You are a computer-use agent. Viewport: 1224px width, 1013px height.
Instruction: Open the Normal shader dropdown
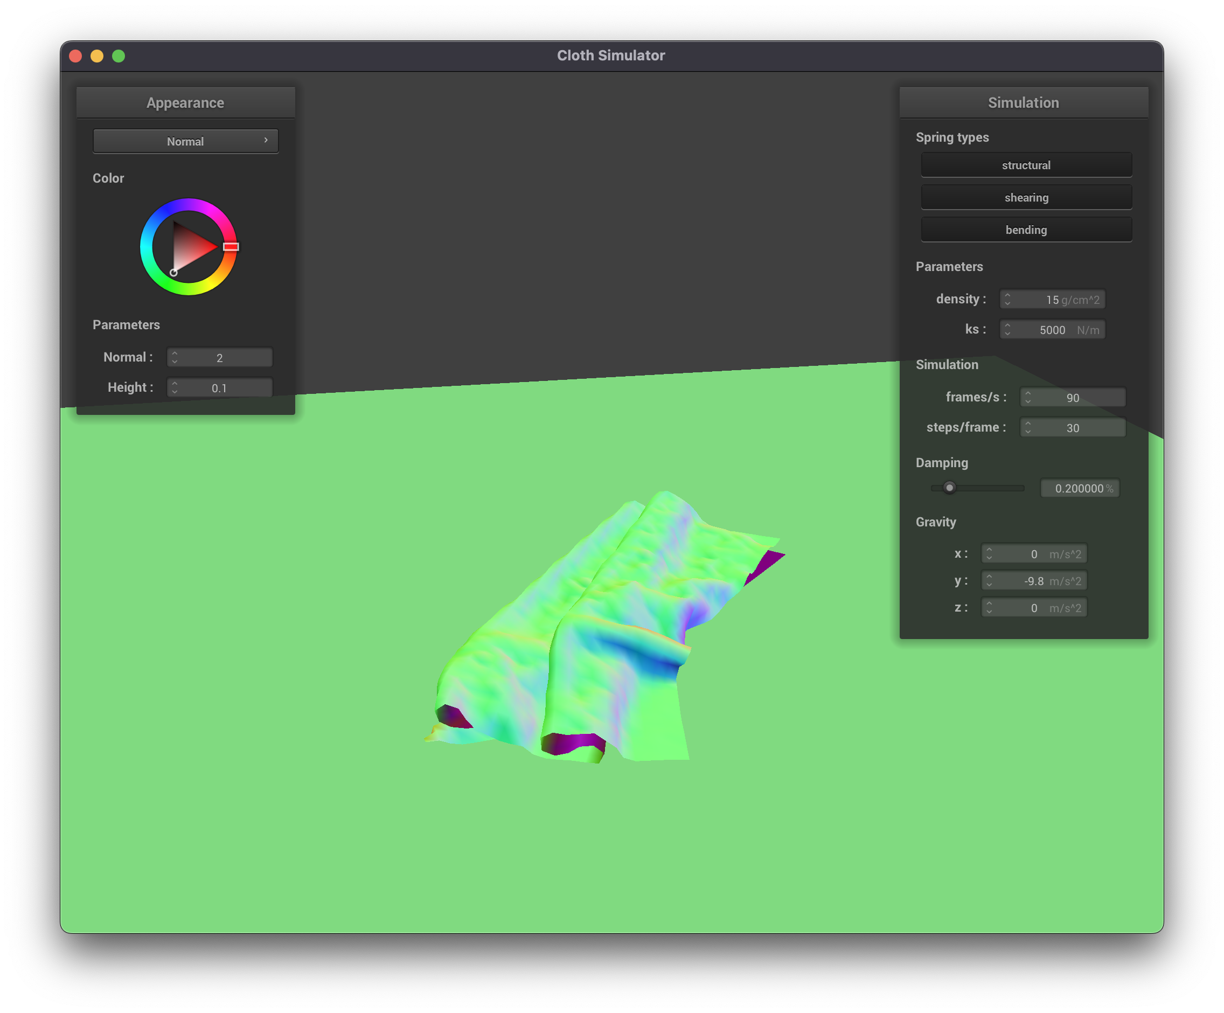[x=185, y=141]
